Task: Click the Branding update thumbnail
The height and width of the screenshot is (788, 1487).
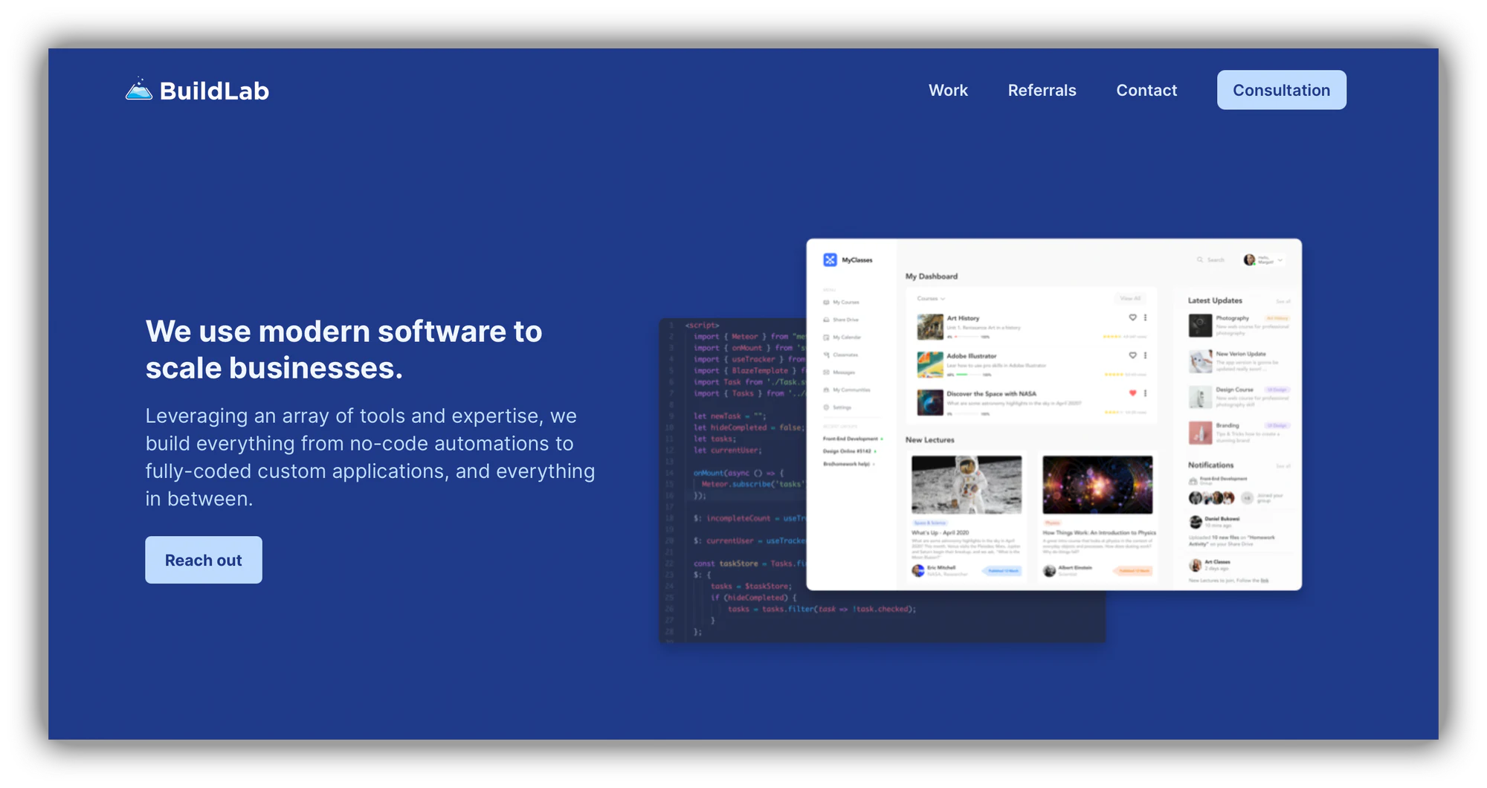Action: (1199, 433)
